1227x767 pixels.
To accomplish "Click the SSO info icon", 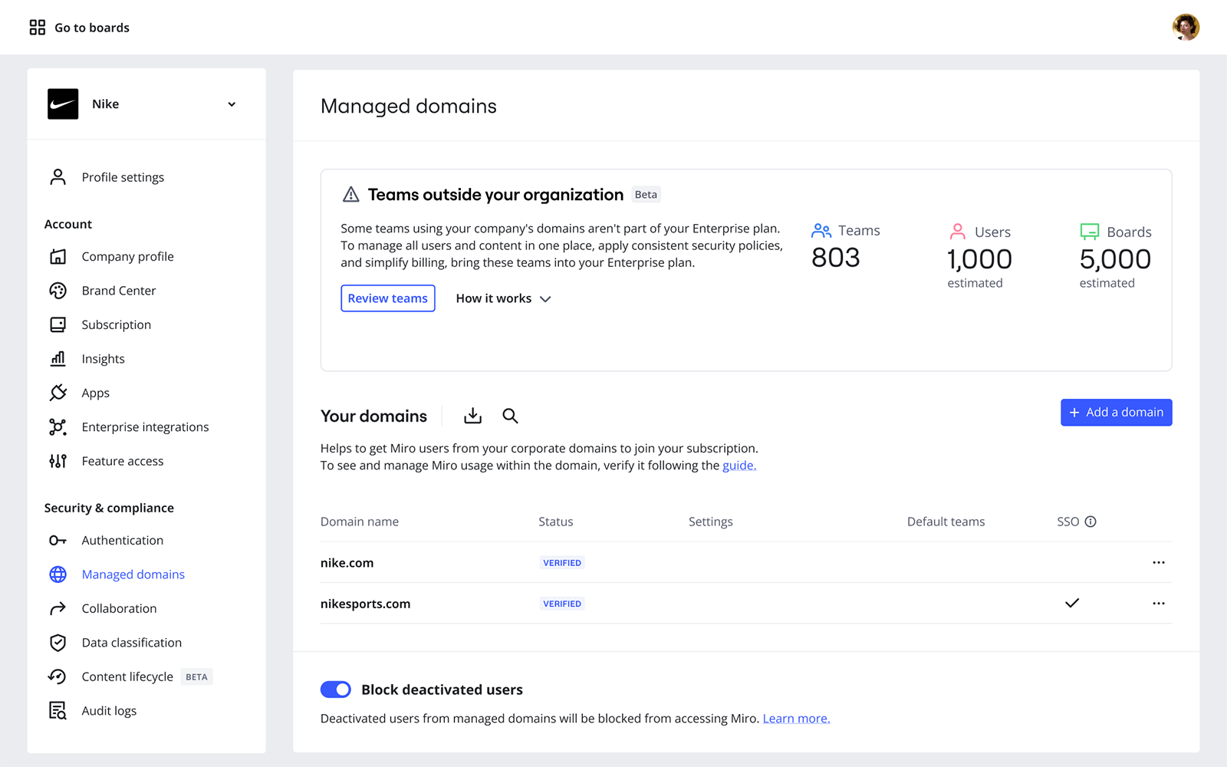I will (1090, 522).
